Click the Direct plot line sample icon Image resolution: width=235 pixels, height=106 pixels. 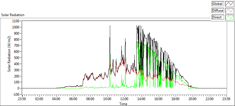[229, 17]
